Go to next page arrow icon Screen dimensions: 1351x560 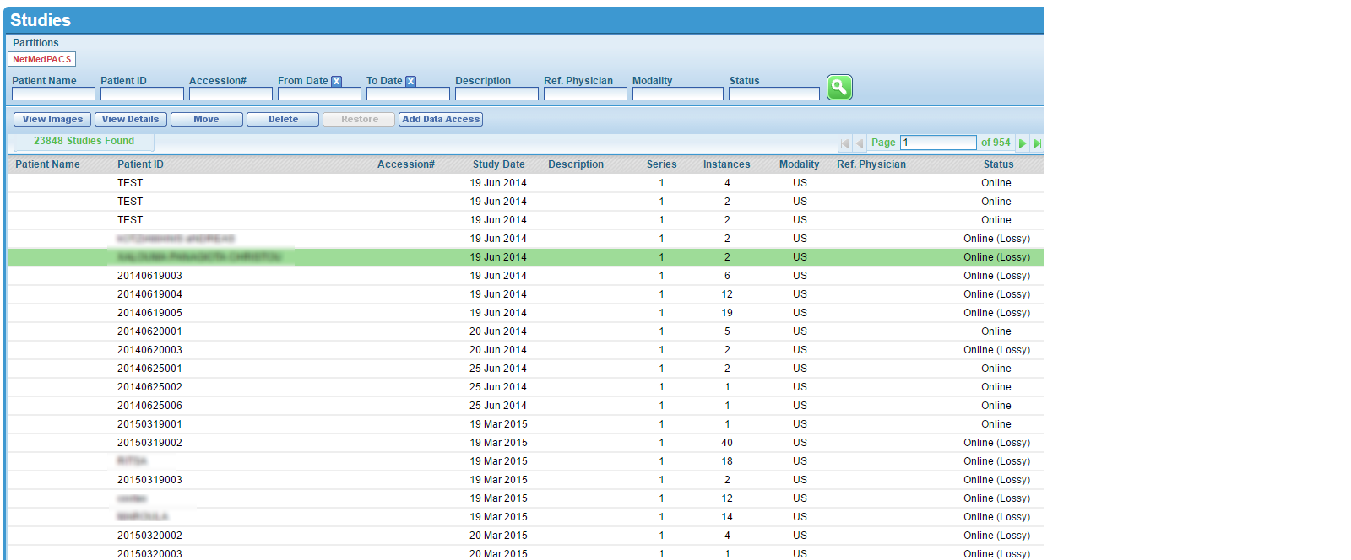point(1023,143)
